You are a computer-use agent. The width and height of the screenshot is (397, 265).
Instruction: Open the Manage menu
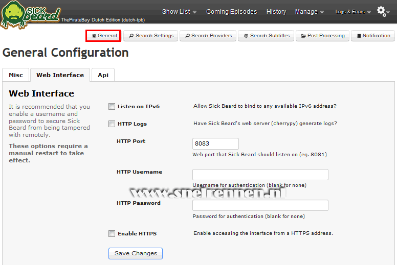tap(306, 12)
